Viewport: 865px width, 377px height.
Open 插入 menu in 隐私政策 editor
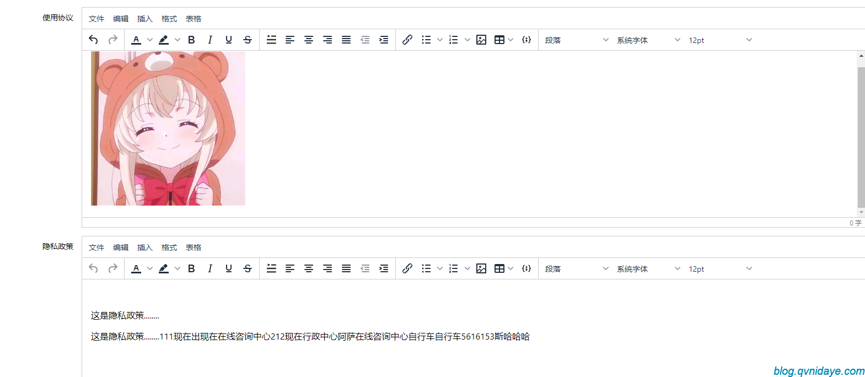coord(145,247)
